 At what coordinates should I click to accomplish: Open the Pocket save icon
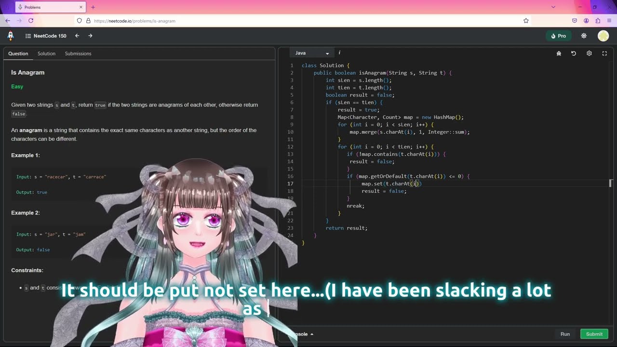[575, 21]
